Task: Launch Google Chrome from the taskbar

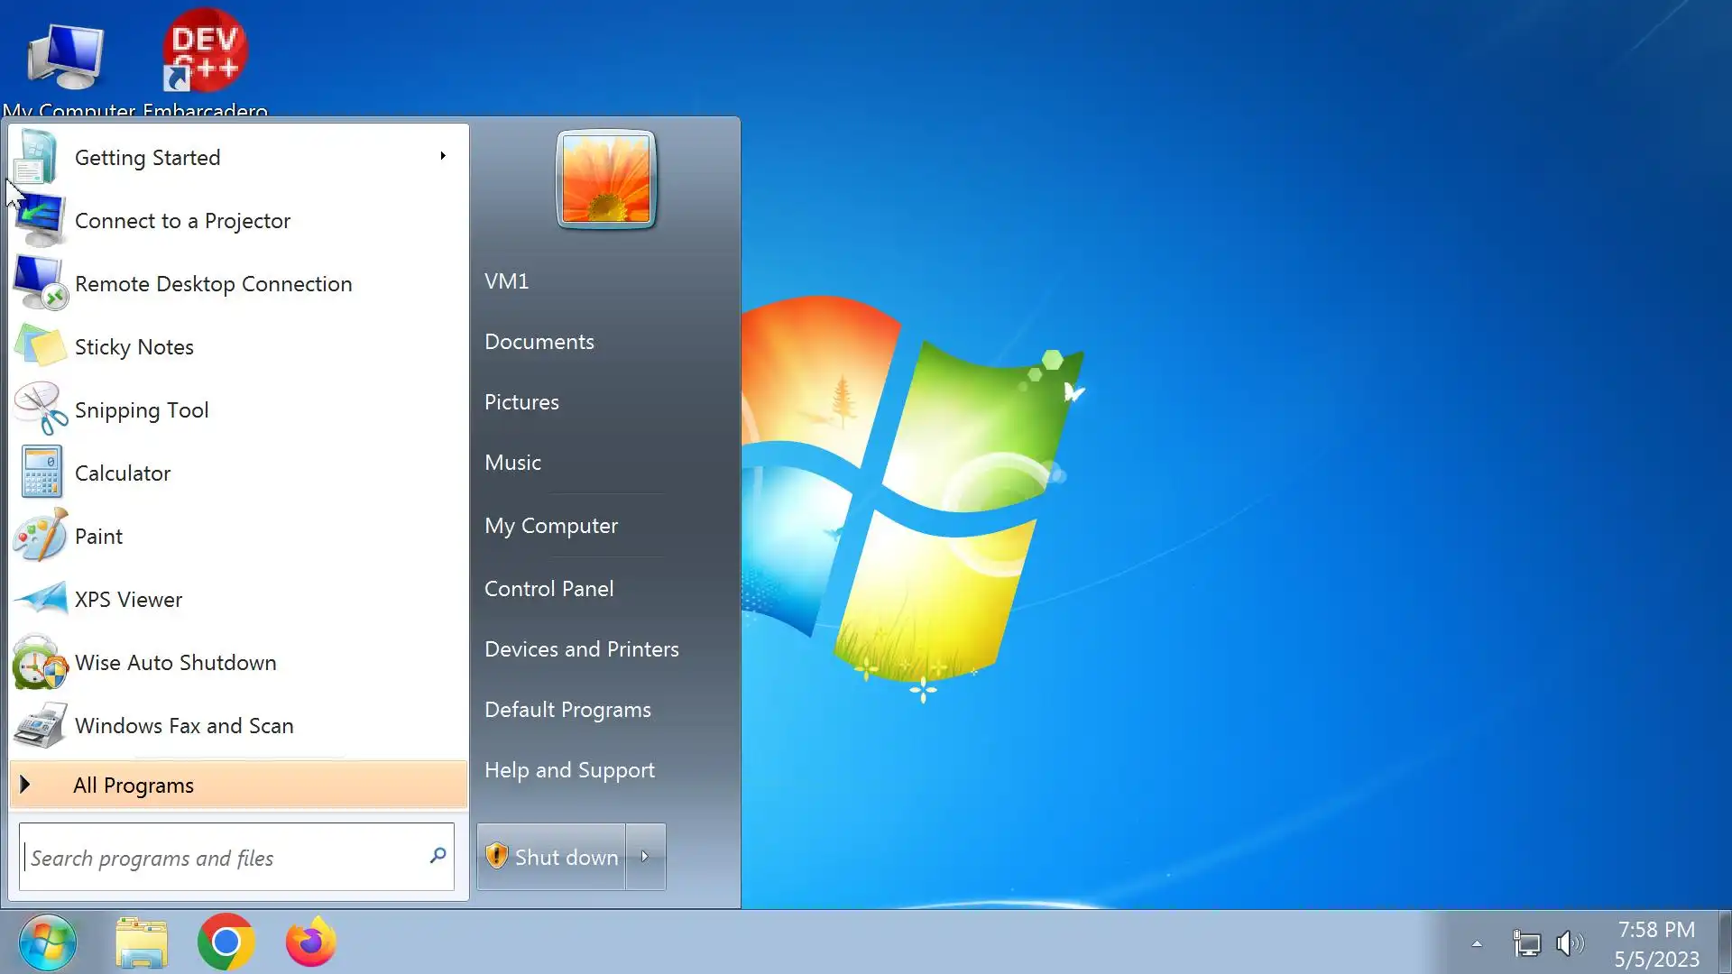Action: (226, 942)
